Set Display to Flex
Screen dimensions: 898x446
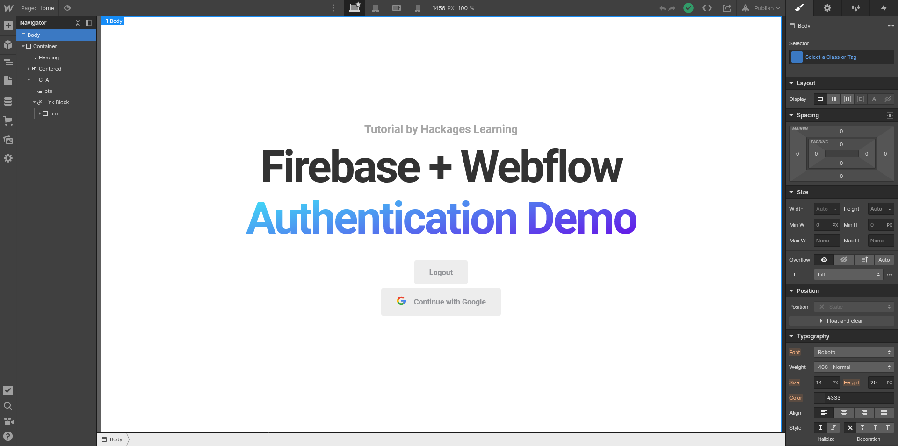tap(834, 99)
